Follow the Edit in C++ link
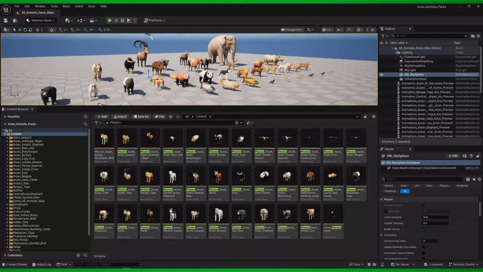This screenshot has height=272, width=483. (x=472, y=168)
